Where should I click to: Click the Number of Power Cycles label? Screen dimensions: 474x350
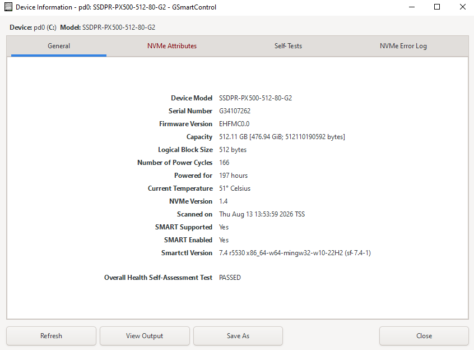click(175, 163)
